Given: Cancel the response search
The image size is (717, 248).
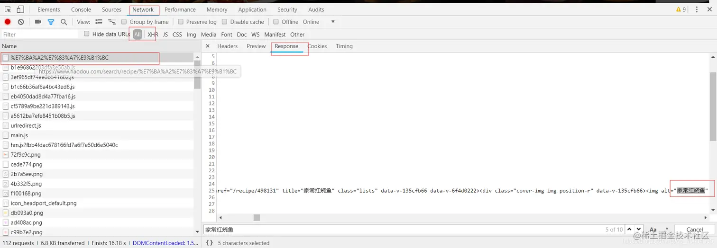Looking at the screenshot, I should coord(695,230).
